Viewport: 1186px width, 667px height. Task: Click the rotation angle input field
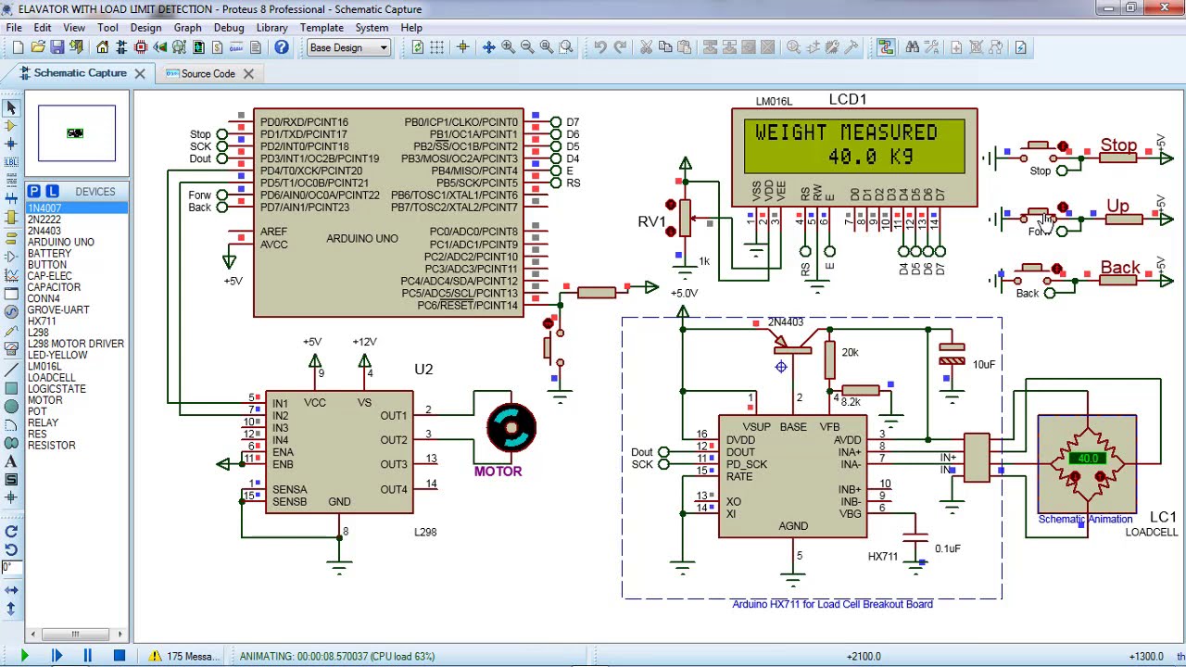pyautogui.click(x=11, y=567)
